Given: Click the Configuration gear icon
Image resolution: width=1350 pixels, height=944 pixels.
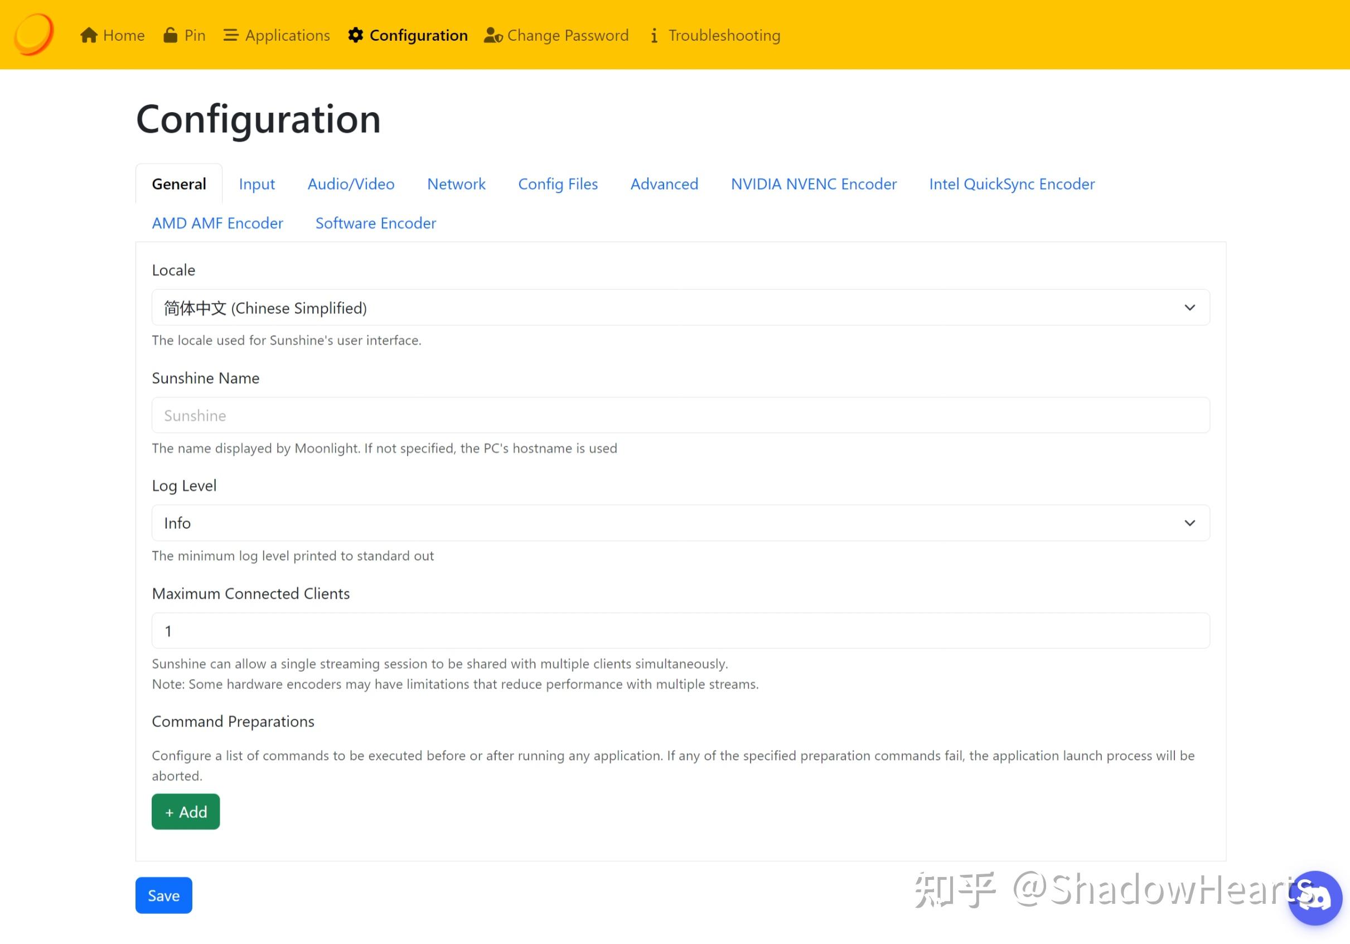Looking at the screenshot, I should (356, 35).
